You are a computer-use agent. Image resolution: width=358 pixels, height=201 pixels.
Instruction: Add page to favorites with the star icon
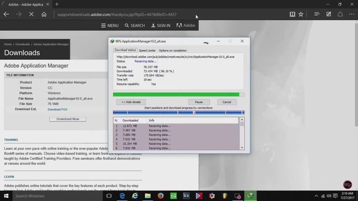301,14
